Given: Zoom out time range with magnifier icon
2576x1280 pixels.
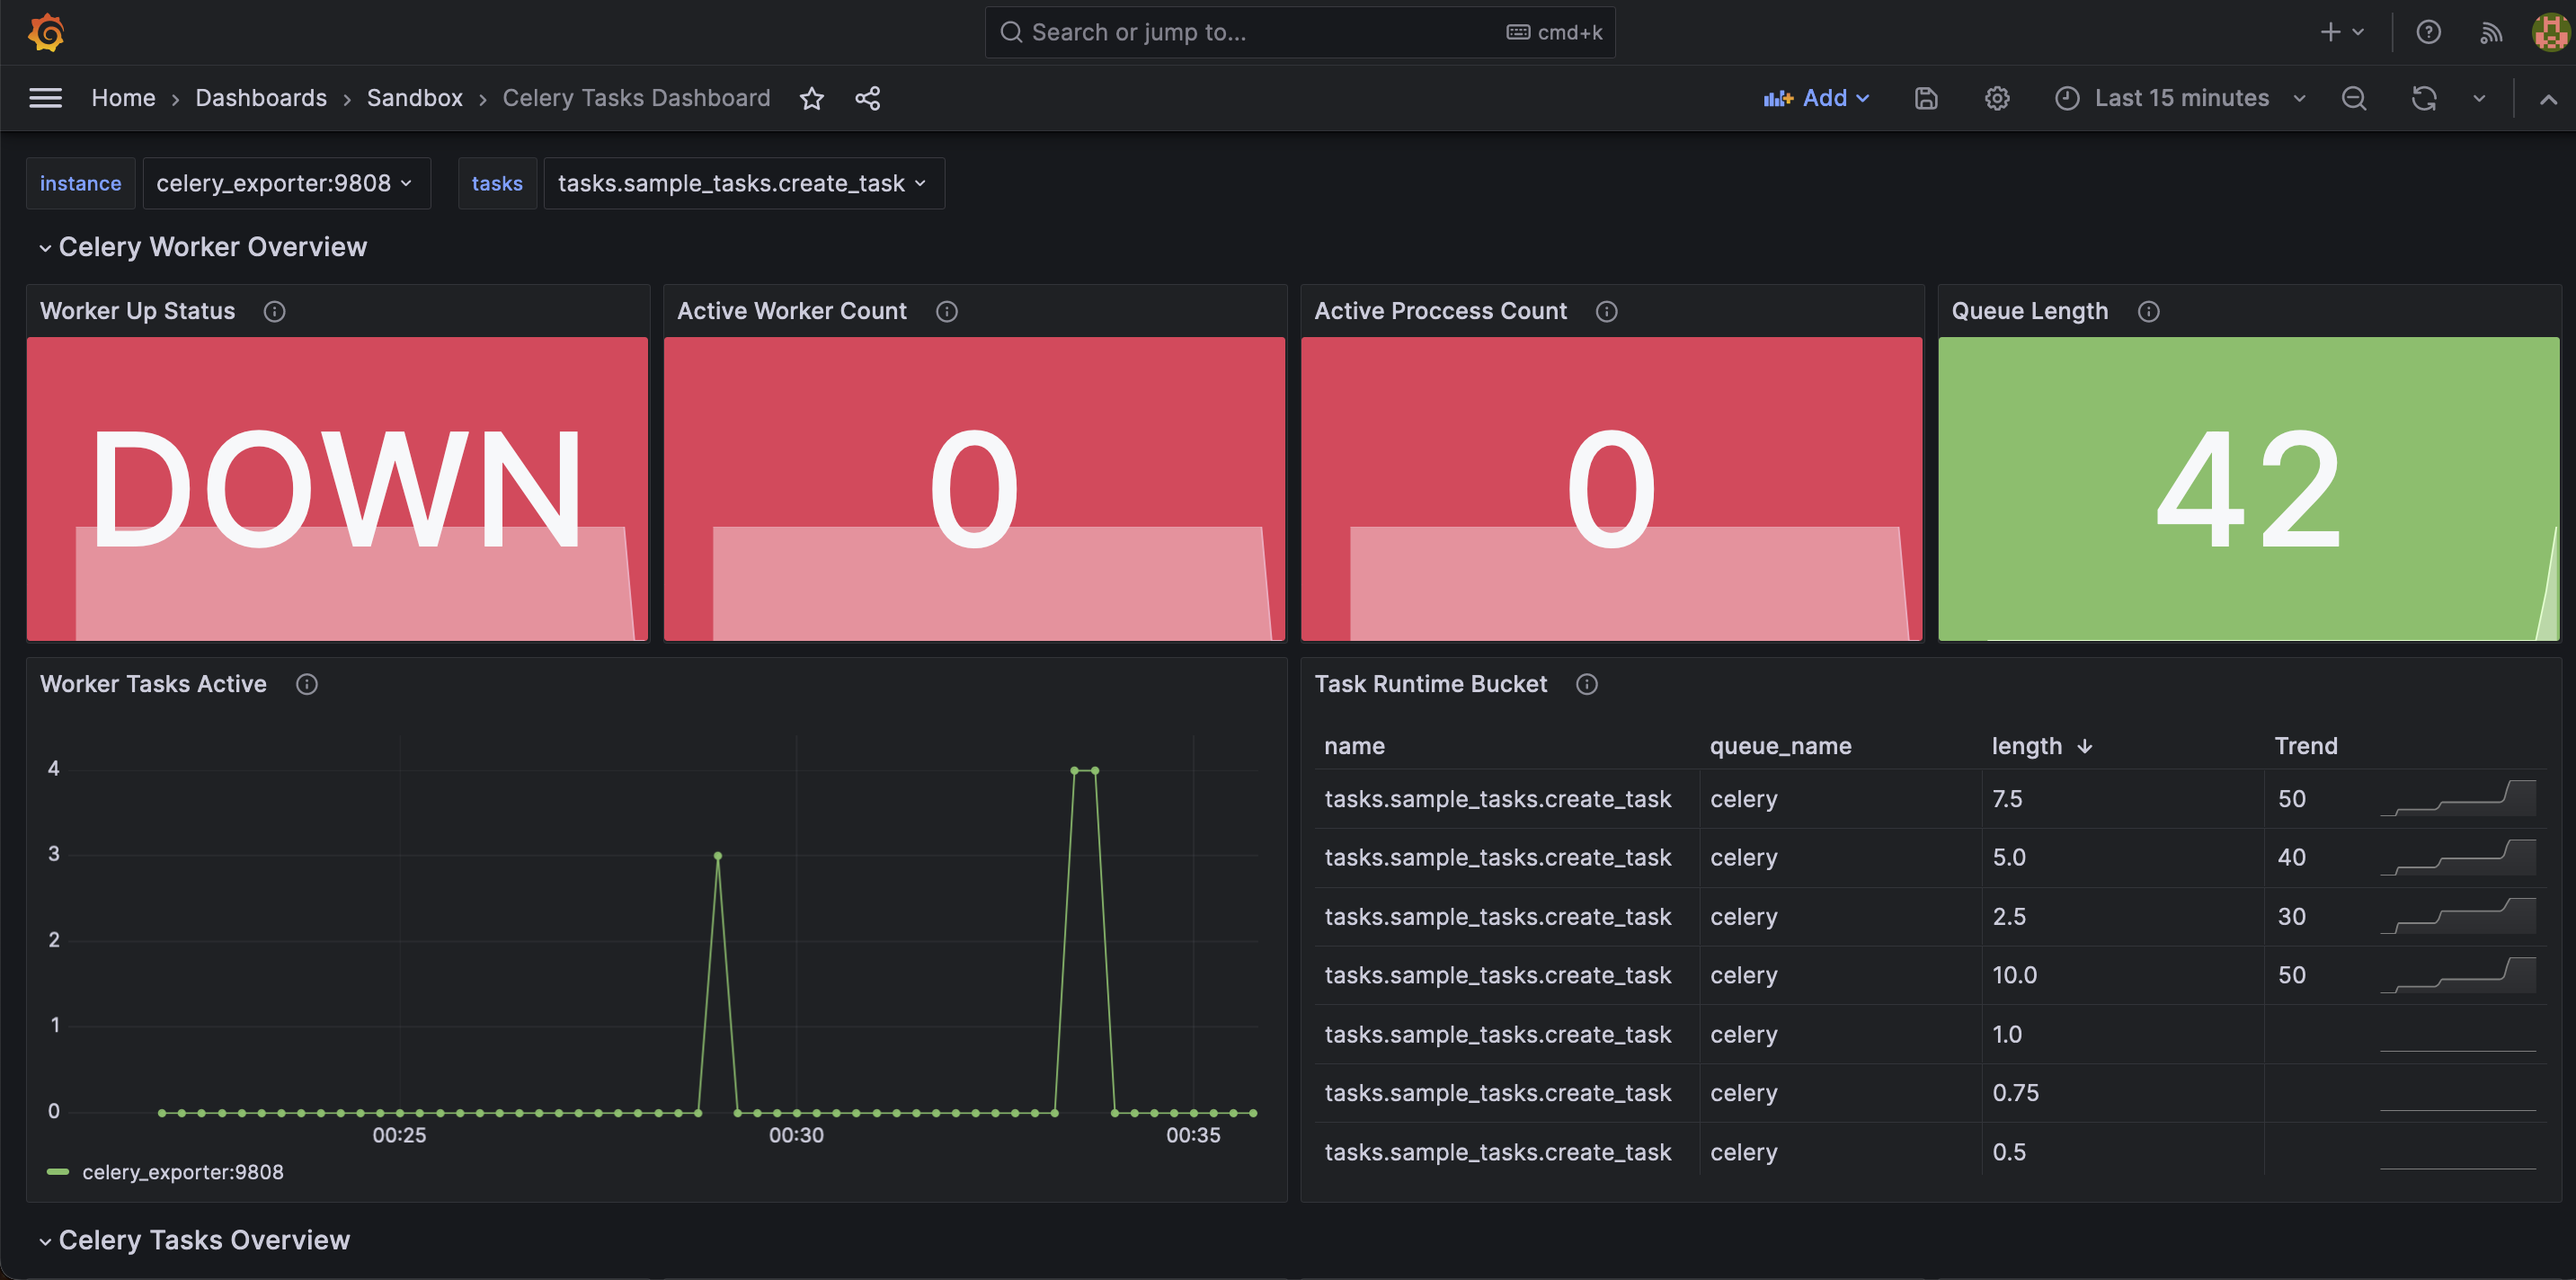Looking at the screenshot, I should [2353, 98].
